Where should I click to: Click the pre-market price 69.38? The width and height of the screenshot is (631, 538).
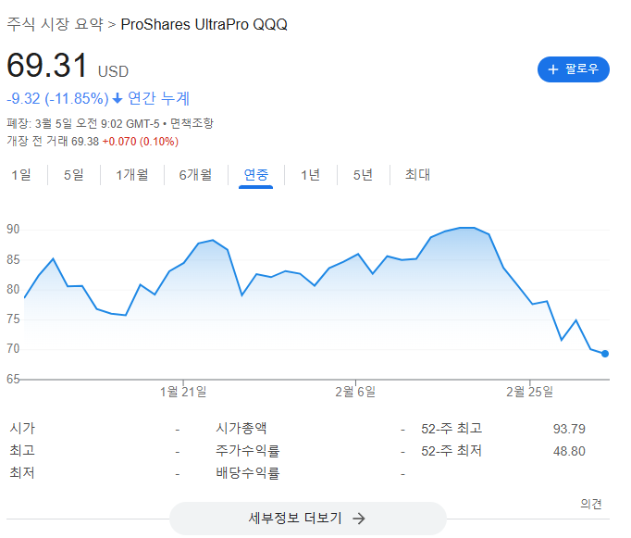(85, 142)
